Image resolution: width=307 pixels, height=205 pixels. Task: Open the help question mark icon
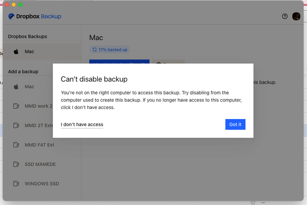(285, 17)
